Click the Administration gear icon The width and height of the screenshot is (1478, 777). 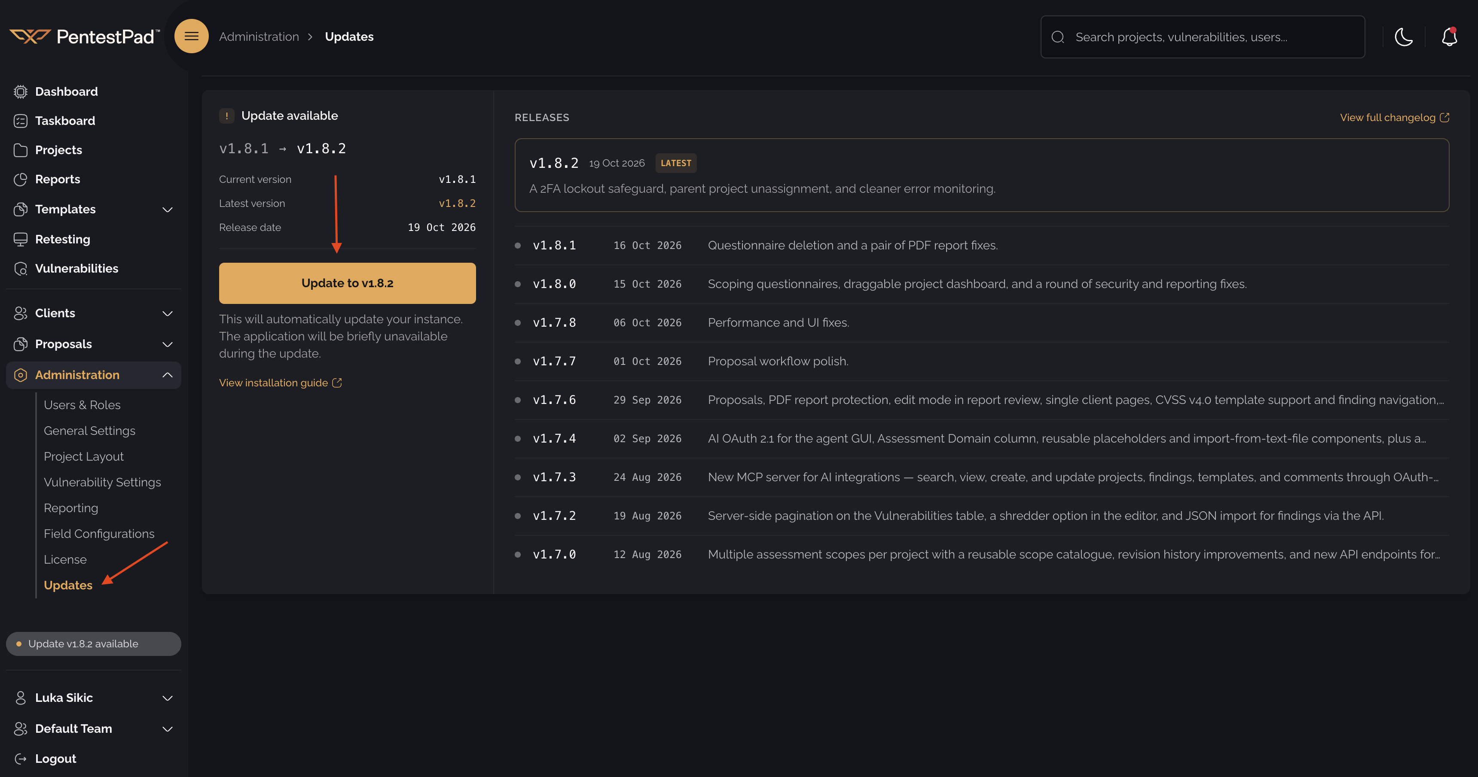click(21, 375)
